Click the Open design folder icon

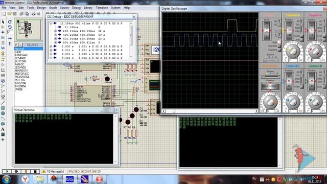(9, 14)
